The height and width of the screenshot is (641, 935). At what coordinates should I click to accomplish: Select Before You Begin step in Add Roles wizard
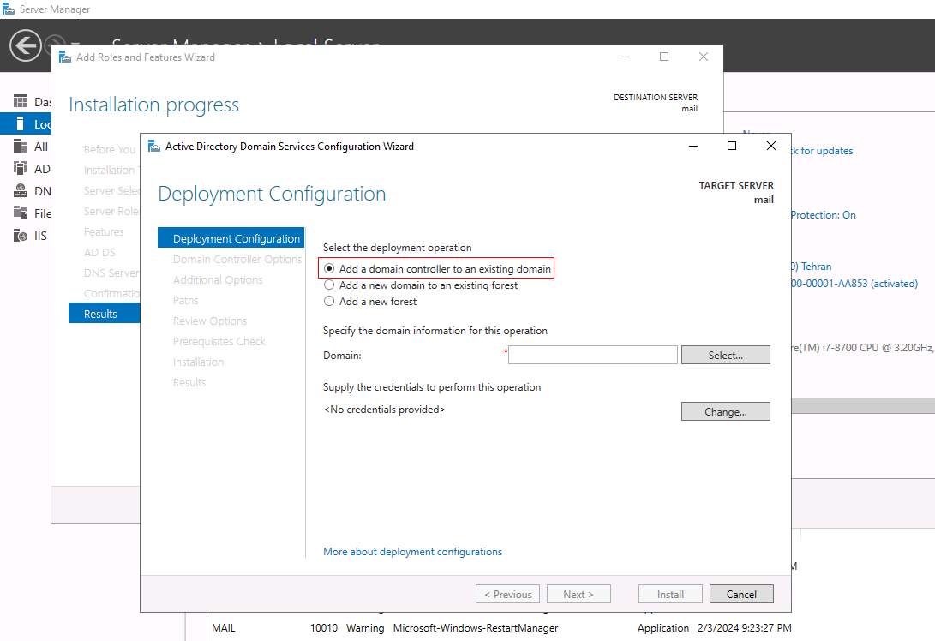110,149
